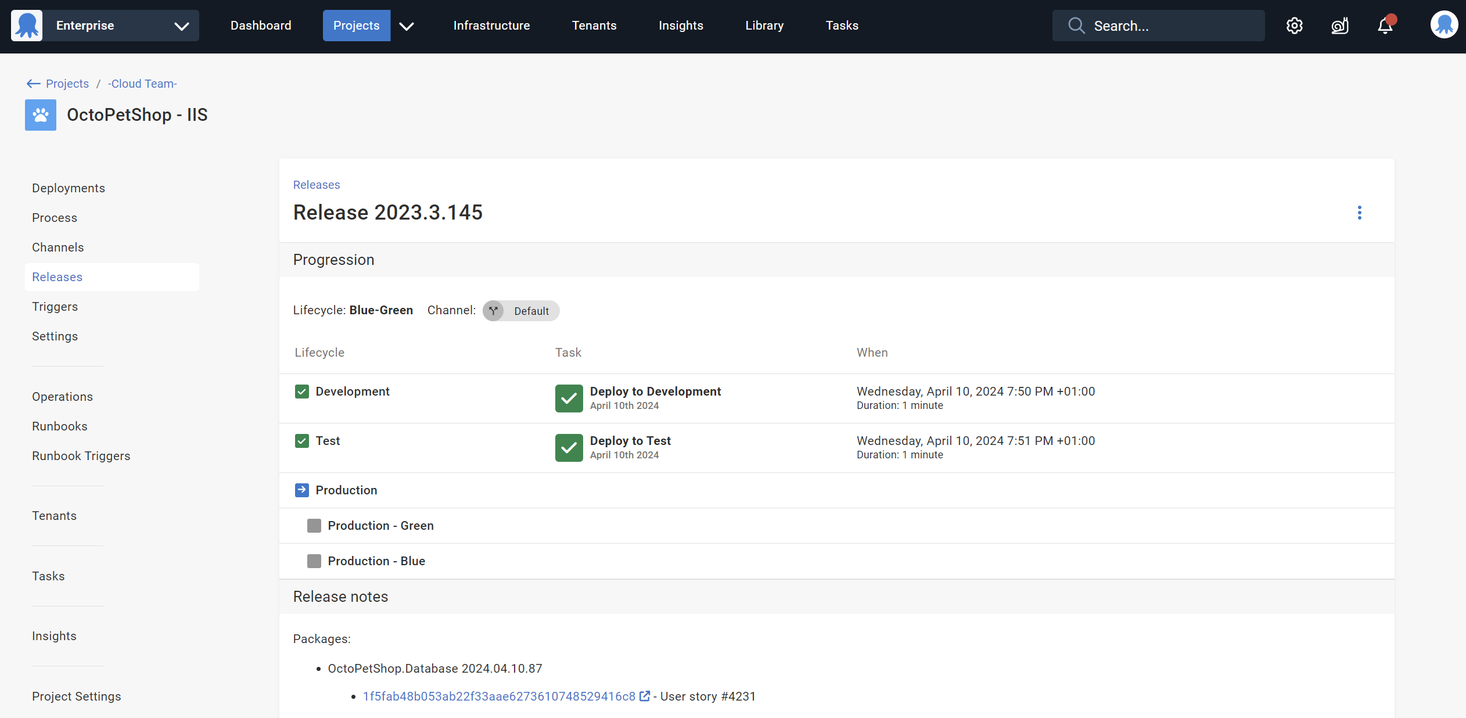
Task: Switch to the Infrastructure menu
Action: coord(491,25)
